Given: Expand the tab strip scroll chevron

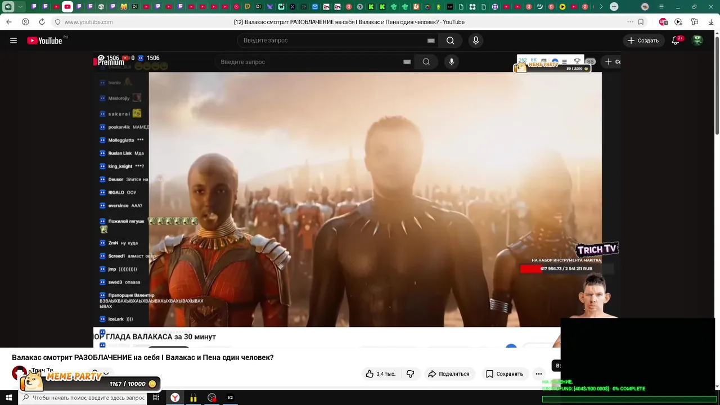Looking at the screenshot, I should click(x=601, y=7).
